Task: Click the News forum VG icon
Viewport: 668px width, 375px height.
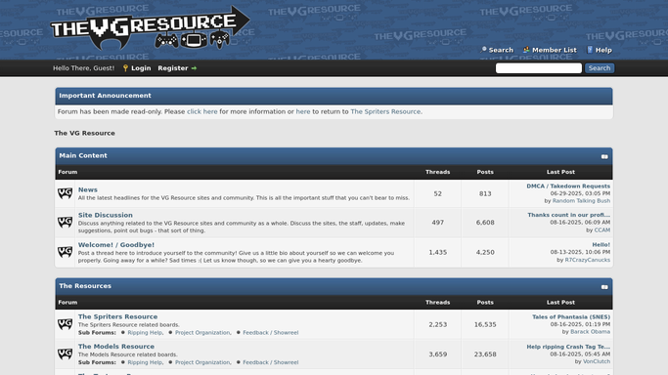Action: pyautogui.click(x=66, y=193)
